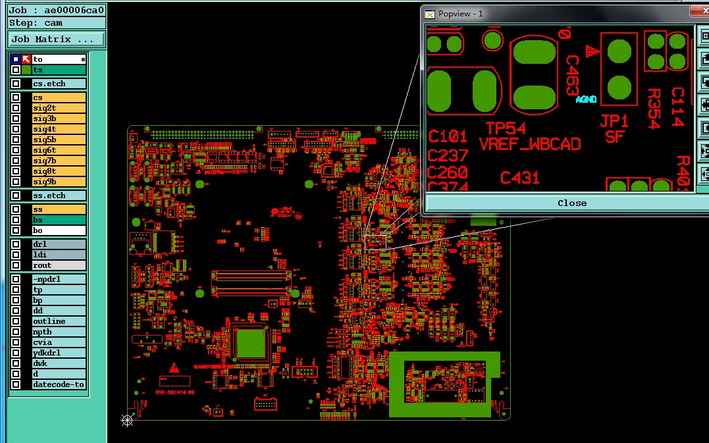Check the sig2t layer box
The image size is (709, 443).
(16, 108)
